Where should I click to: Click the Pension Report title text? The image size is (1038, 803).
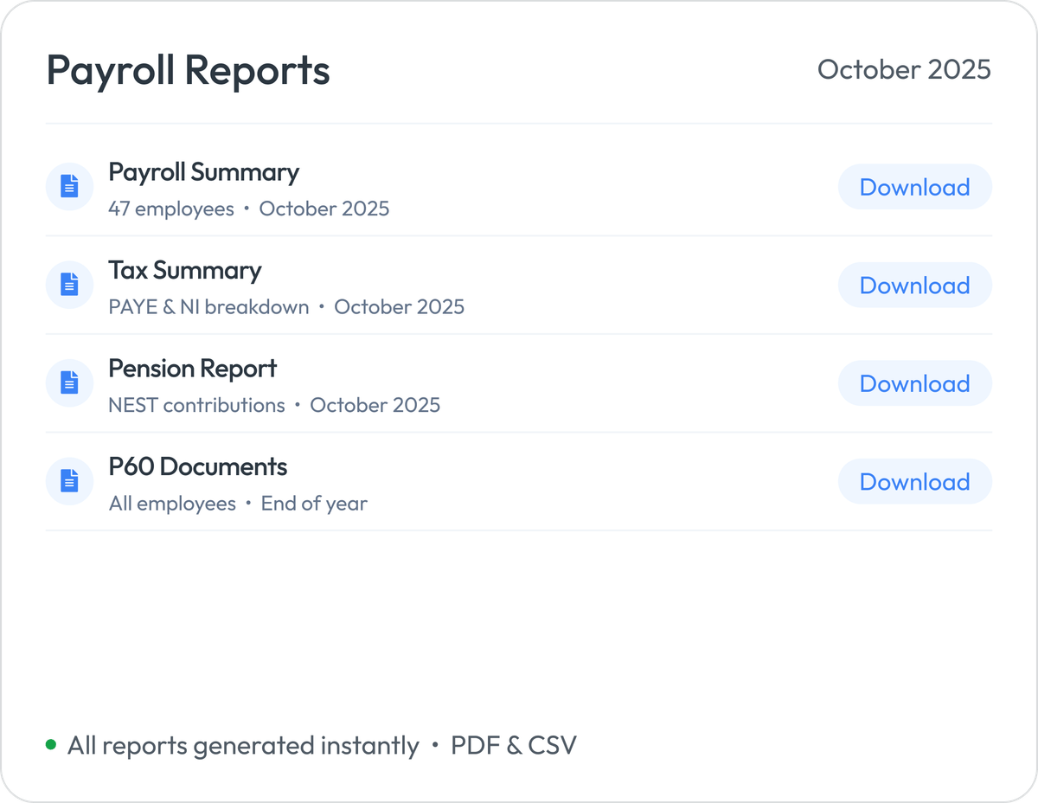(192, 369)
